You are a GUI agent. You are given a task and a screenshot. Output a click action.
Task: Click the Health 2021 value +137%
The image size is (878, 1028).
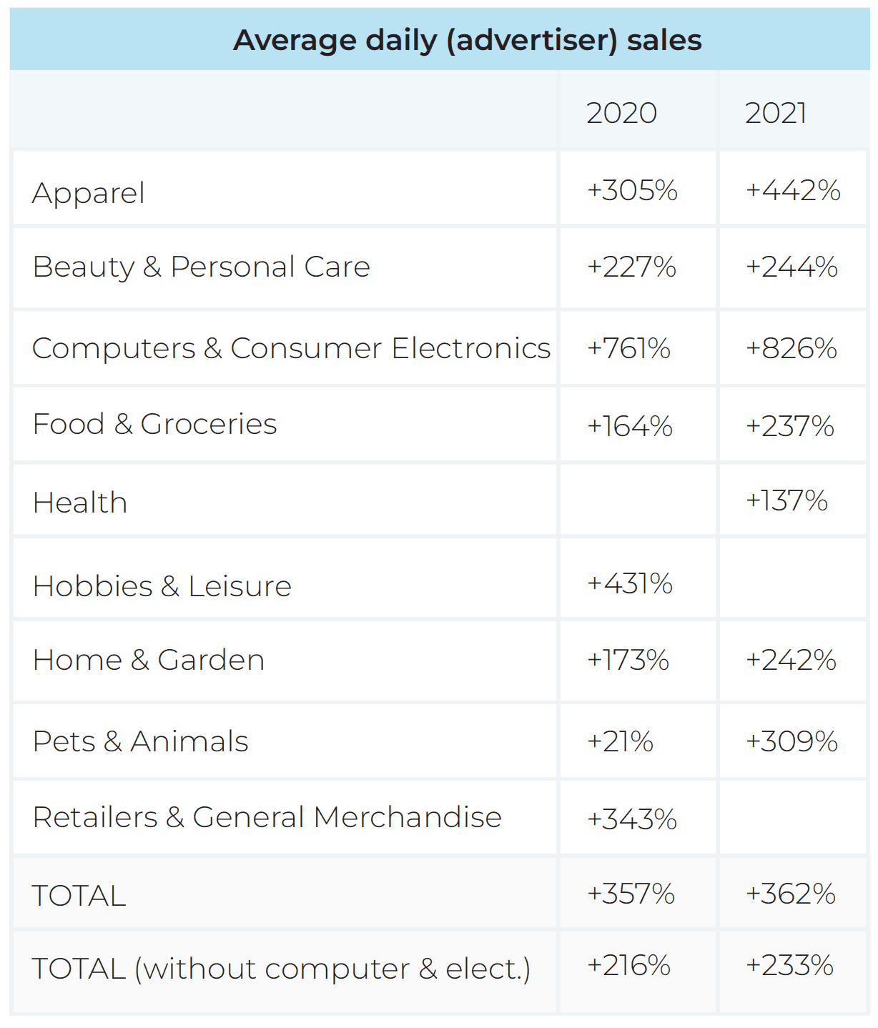[x=786, y=500]
